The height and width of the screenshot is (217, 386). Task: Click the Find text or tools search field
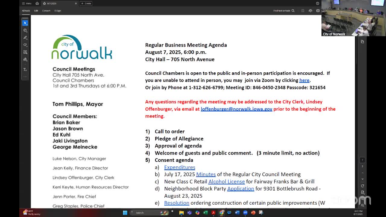click(283, 11)
